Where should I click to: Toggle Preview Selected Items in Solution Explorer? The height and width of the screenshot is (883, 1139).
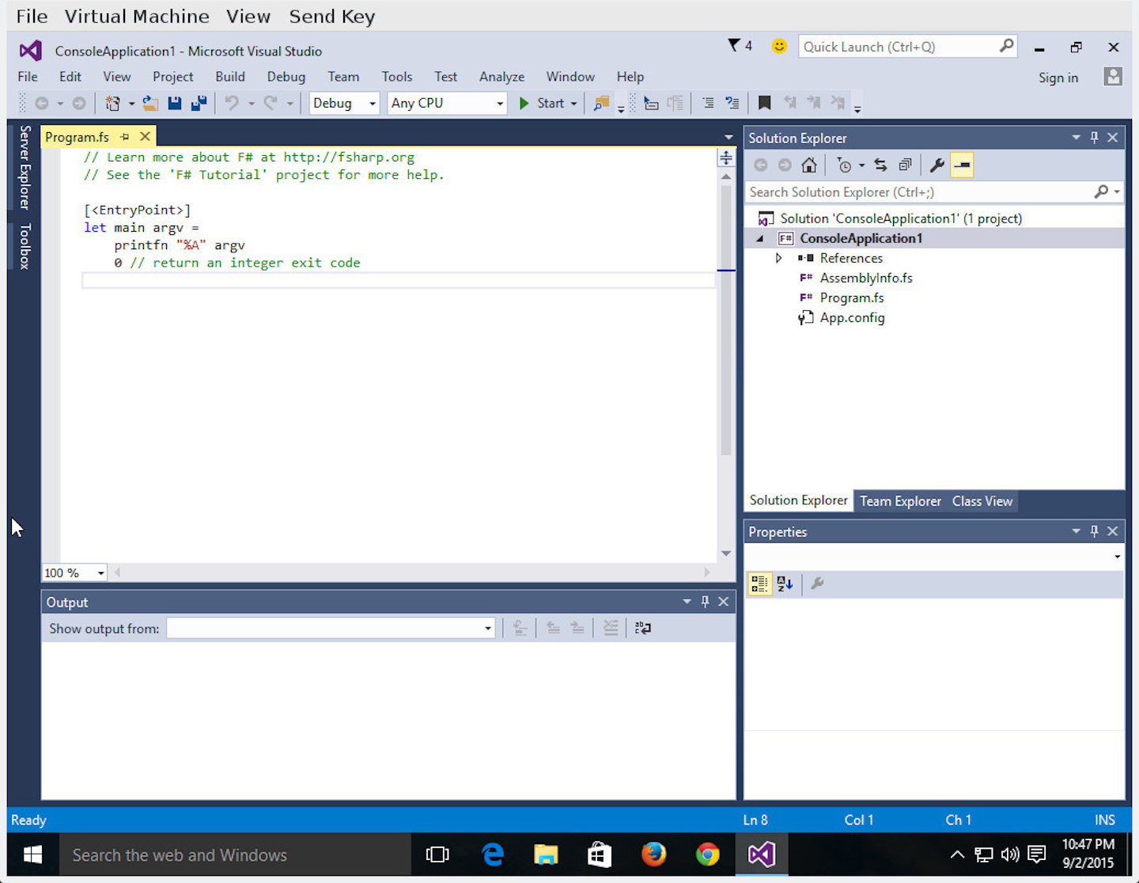coord(962,165)
